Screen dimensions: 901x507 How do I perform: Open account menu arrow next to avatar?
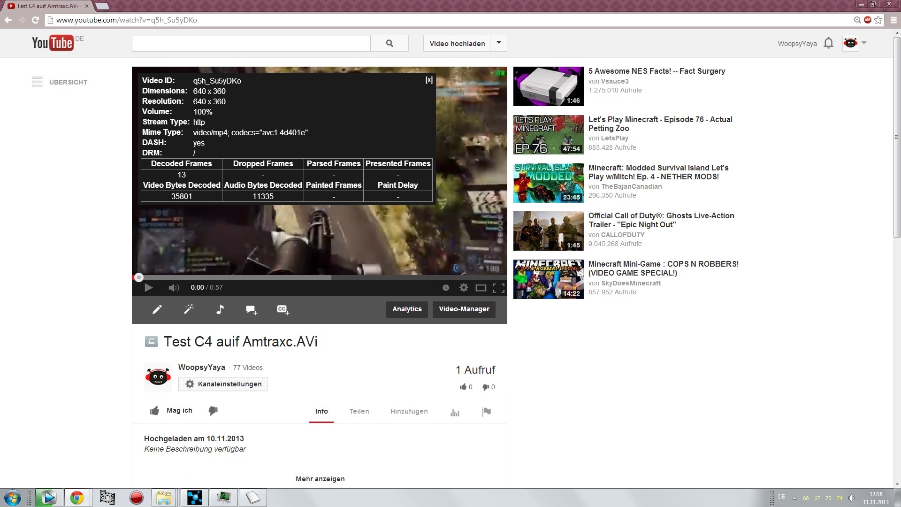[864, 43]
